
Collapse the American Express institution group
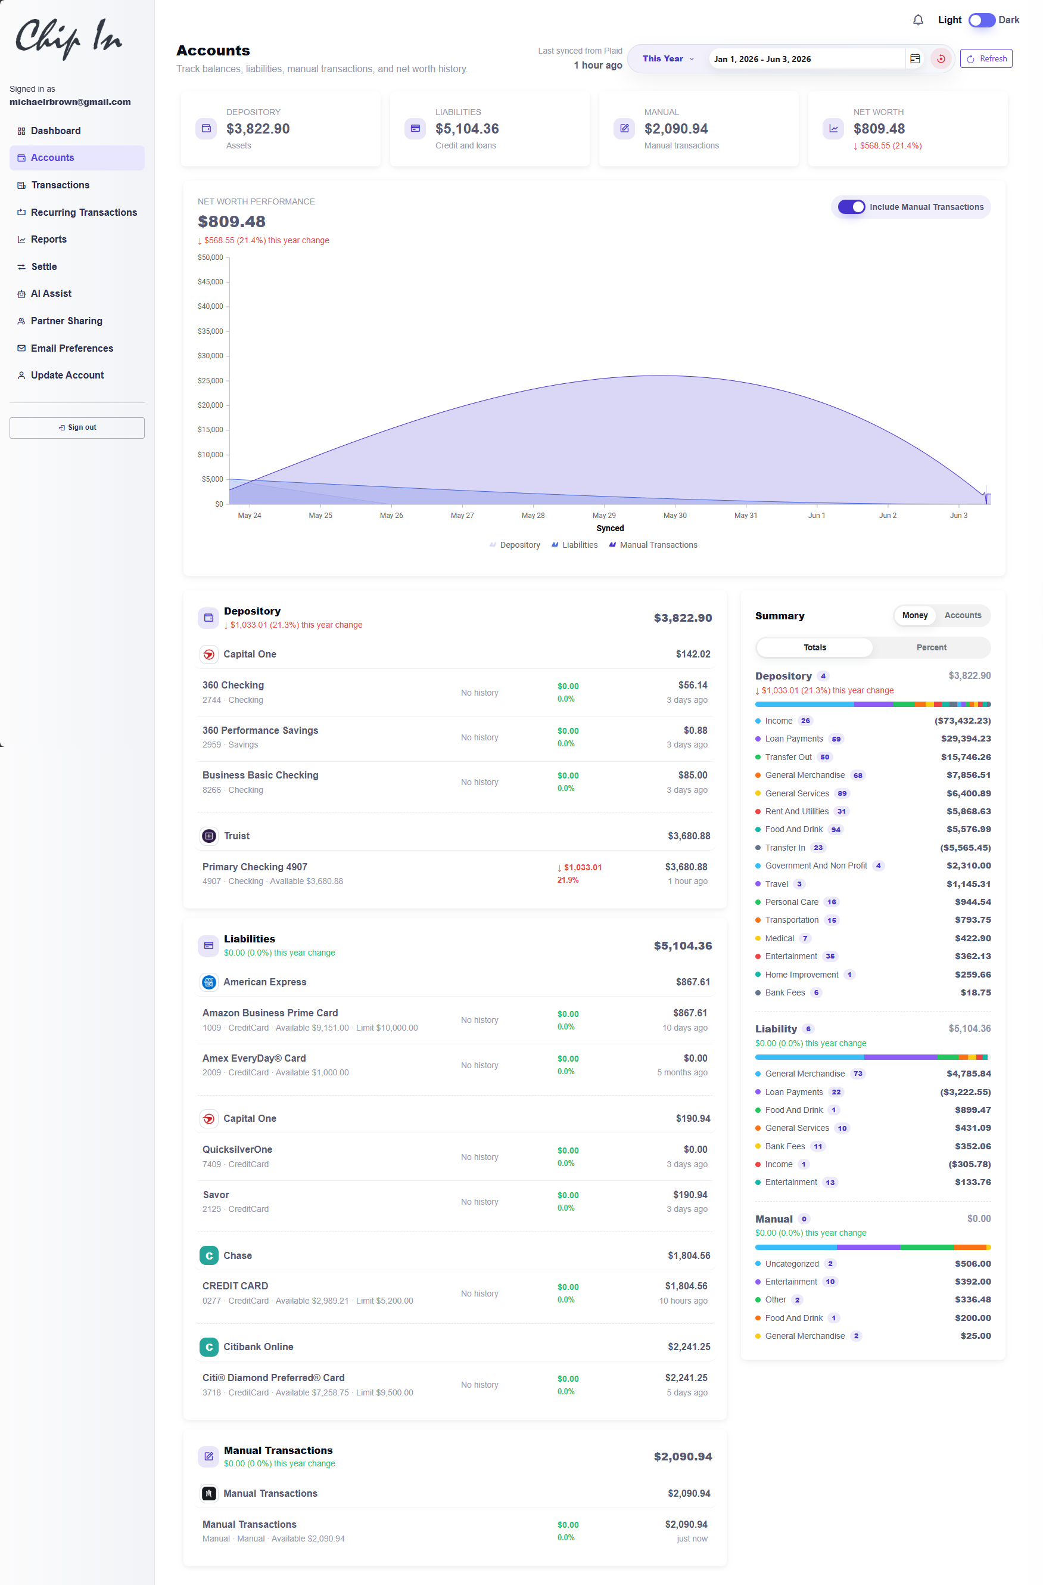click(454, 982)
